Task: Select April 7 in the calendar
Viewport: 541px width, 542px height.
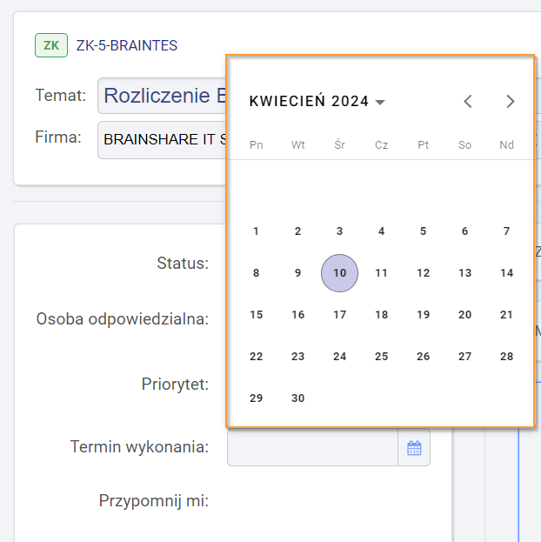Action: [506, 231]
